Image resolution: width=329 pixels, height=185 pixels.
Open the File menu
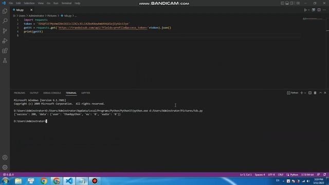(x=11, y=3)
